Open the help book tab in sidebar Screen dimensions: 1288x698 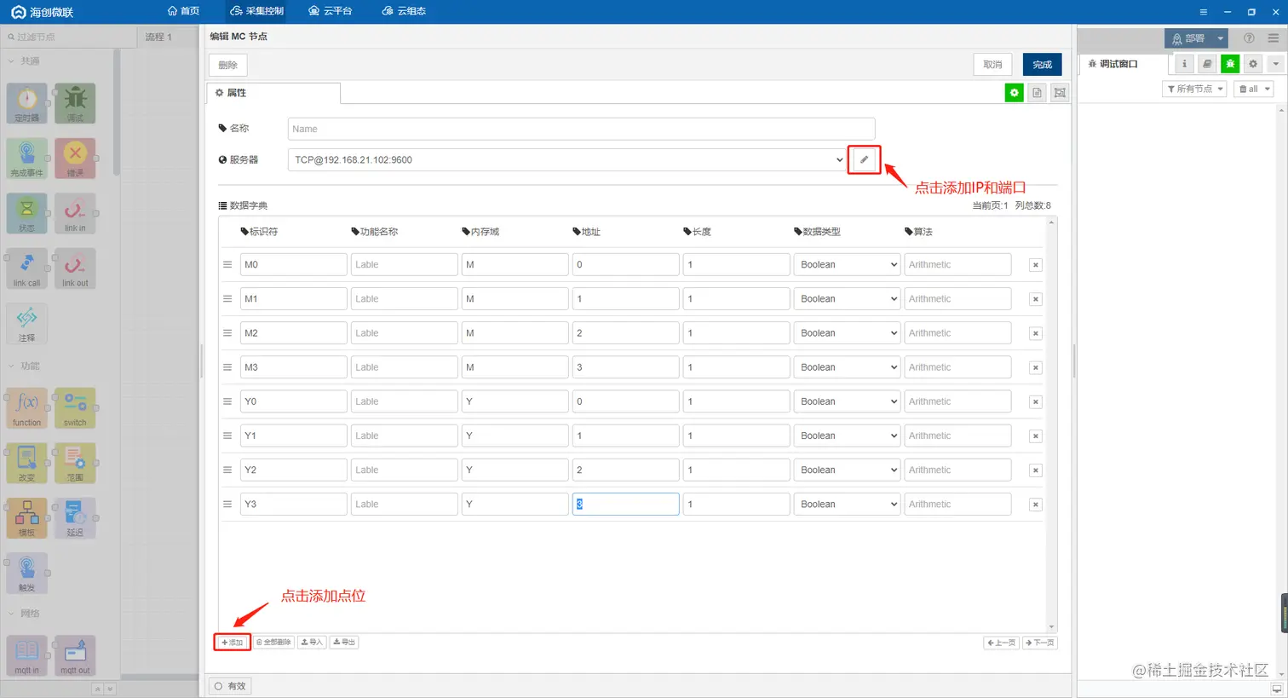[1207, 64]
